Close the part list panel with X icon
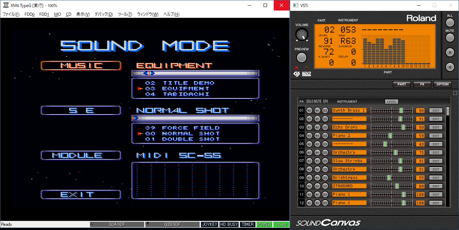Viewport: 459px width, 230px height. pyautogui.click(x=455, y=93)
